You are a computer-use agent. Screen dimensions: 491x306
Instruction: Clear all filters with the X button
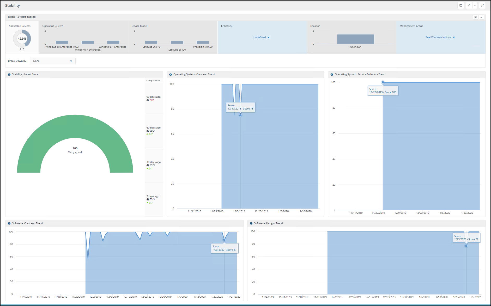pos(475,17)
